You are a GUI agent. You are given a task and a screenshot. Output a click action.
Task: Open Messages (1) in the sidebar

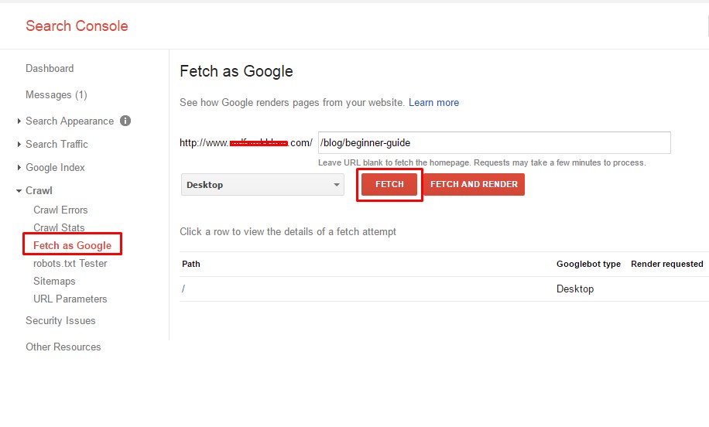click(57, 95)
